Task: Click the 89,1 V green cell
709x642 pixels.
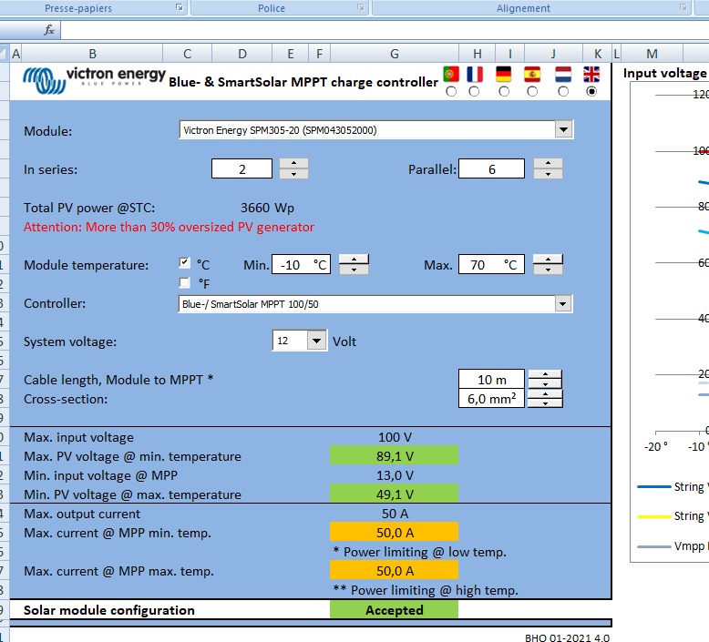Action: point(395,455)
